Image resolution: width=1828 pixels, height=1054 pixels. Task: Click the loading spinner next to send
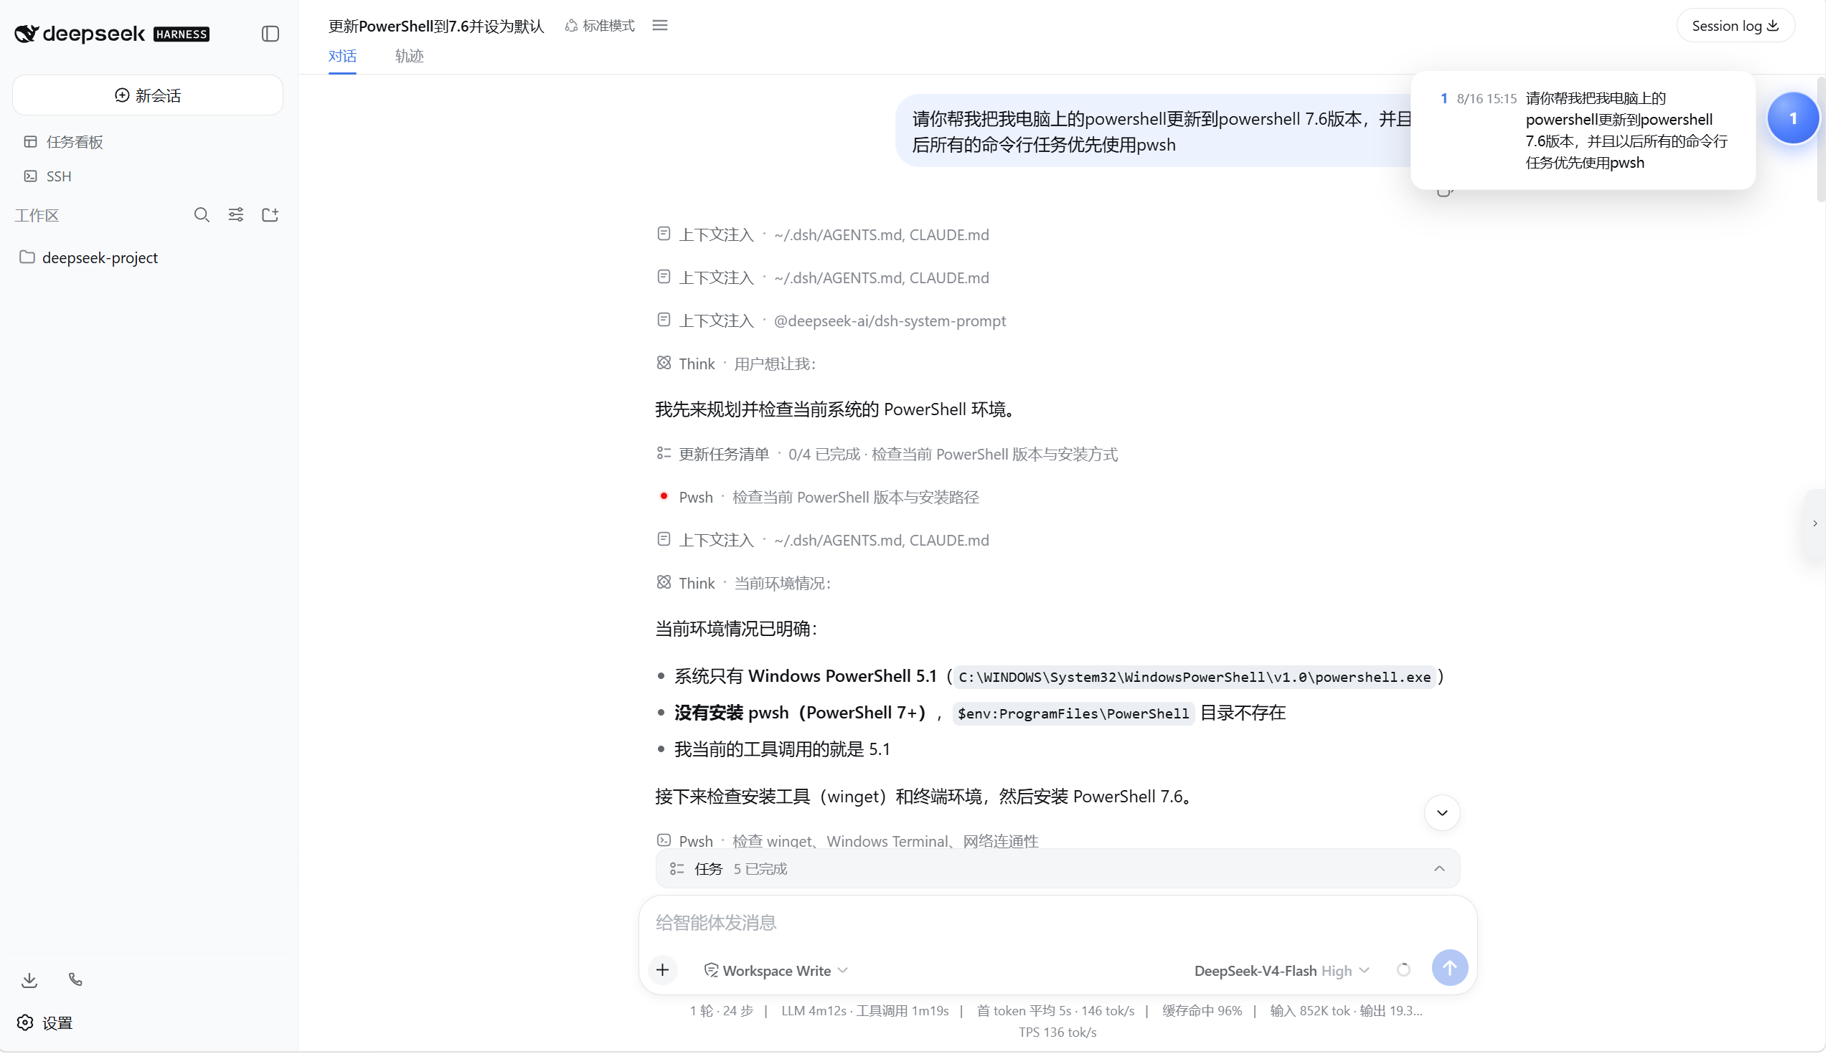[1404, 971]
